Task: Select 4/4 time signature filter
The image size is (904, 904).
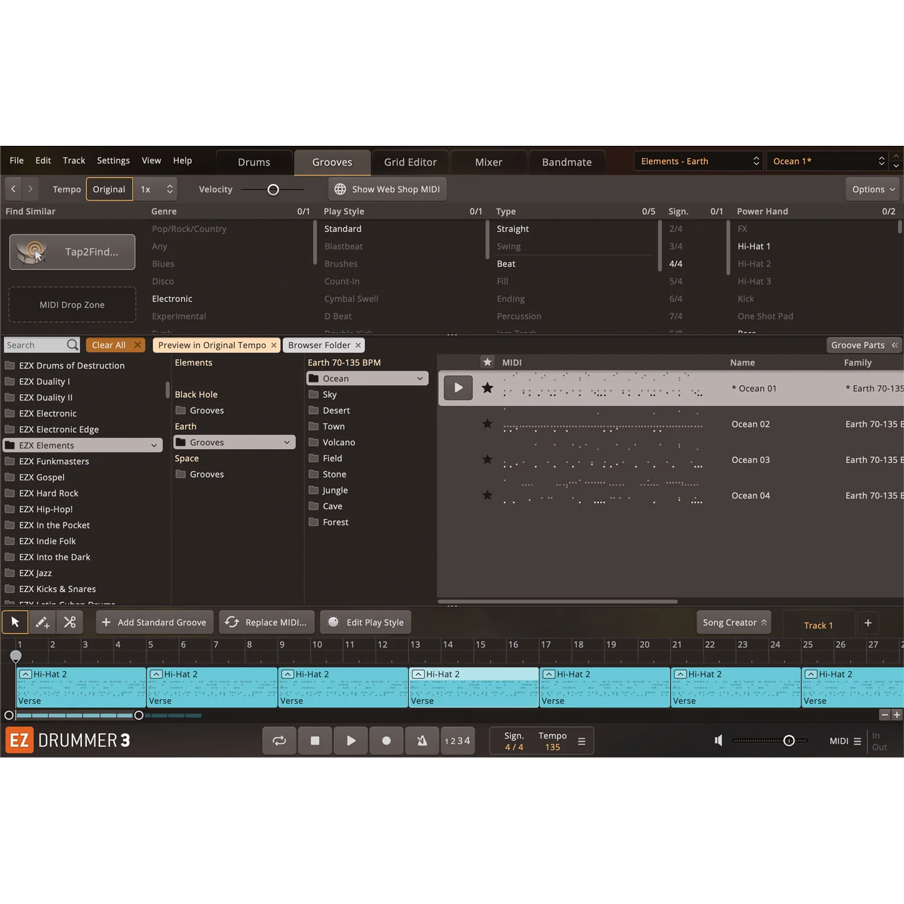Action: point(676,264)
